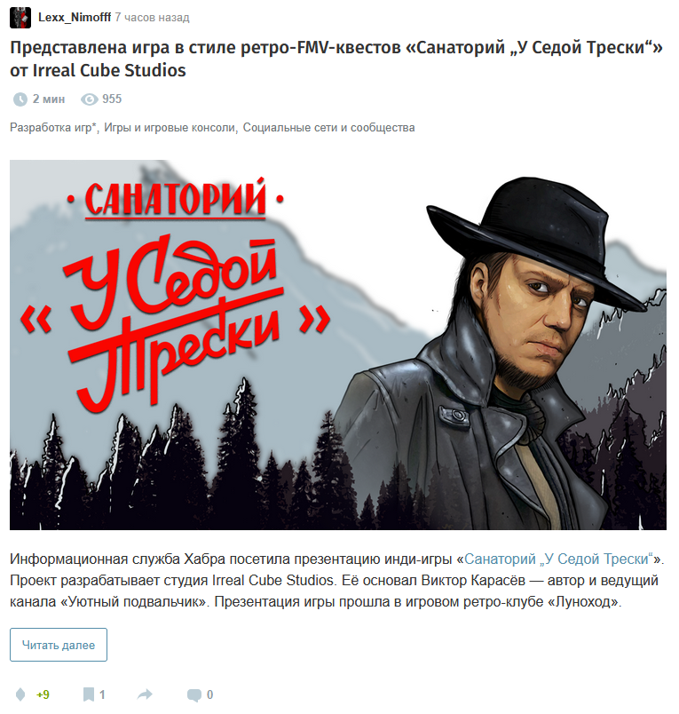Follow the inline Санаторий „У Седой Трески" link
This screenshot has width=679, height=714.
pyautogui.click(x=559, y=559)
